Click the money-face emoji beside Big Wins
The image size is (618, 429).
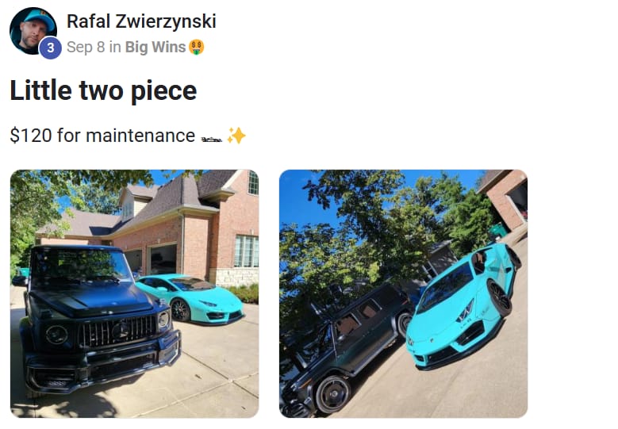coord(196,48)
